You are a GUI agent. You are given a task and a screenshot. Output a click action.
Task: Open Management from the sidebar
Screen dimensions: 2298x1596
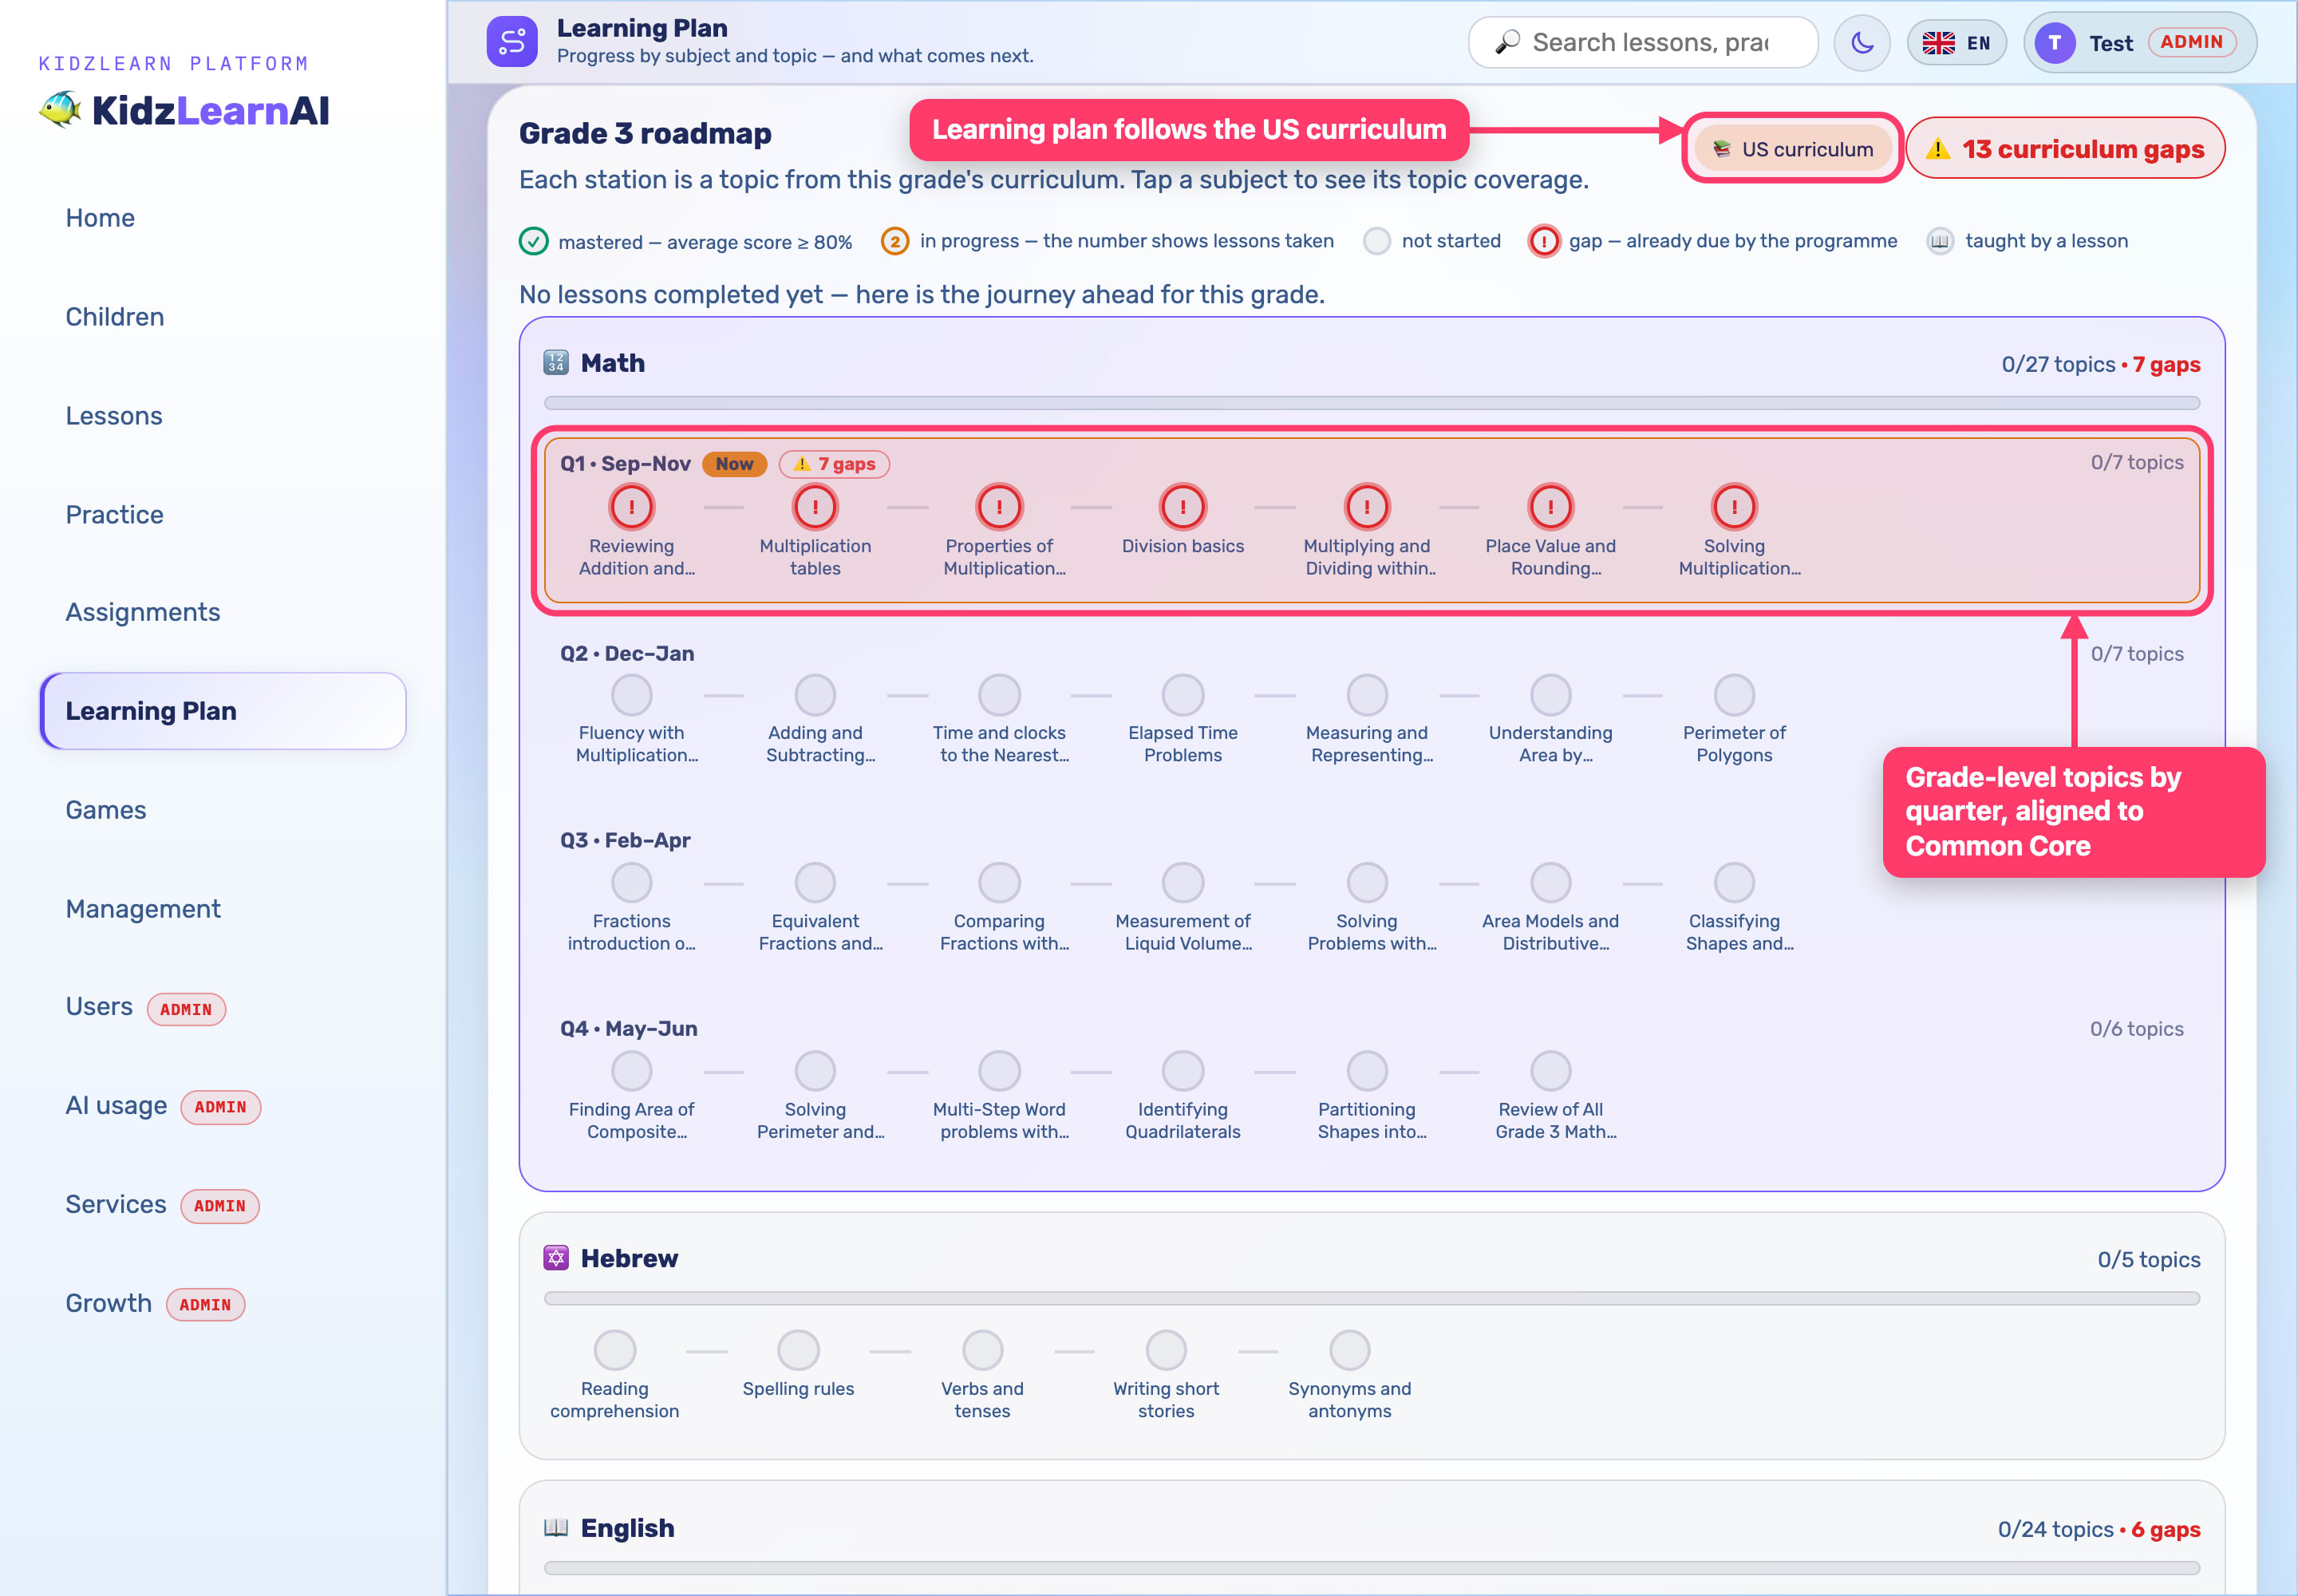point(143,909)
